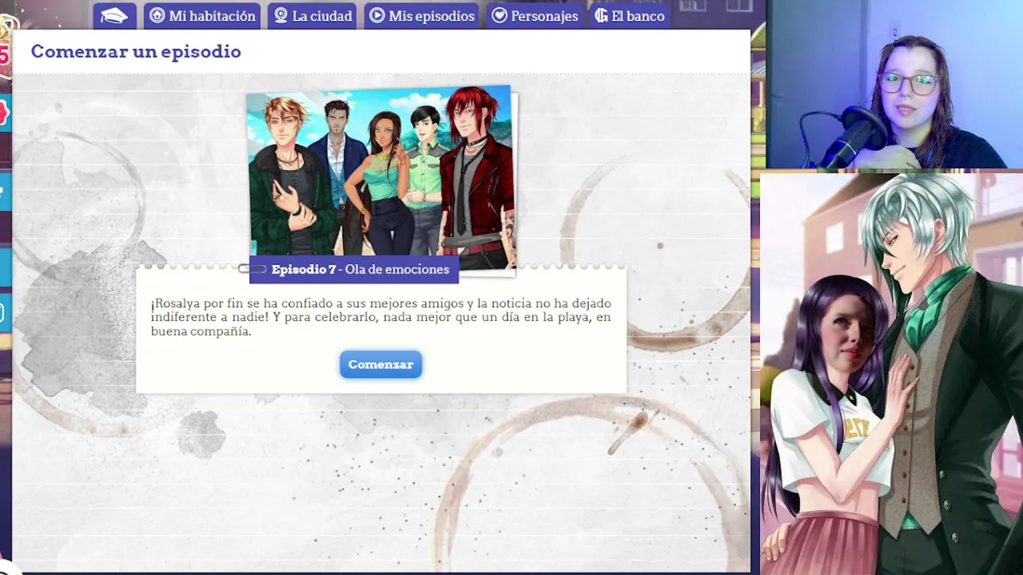Switch to Mis episodios tab

click(422, 16)
